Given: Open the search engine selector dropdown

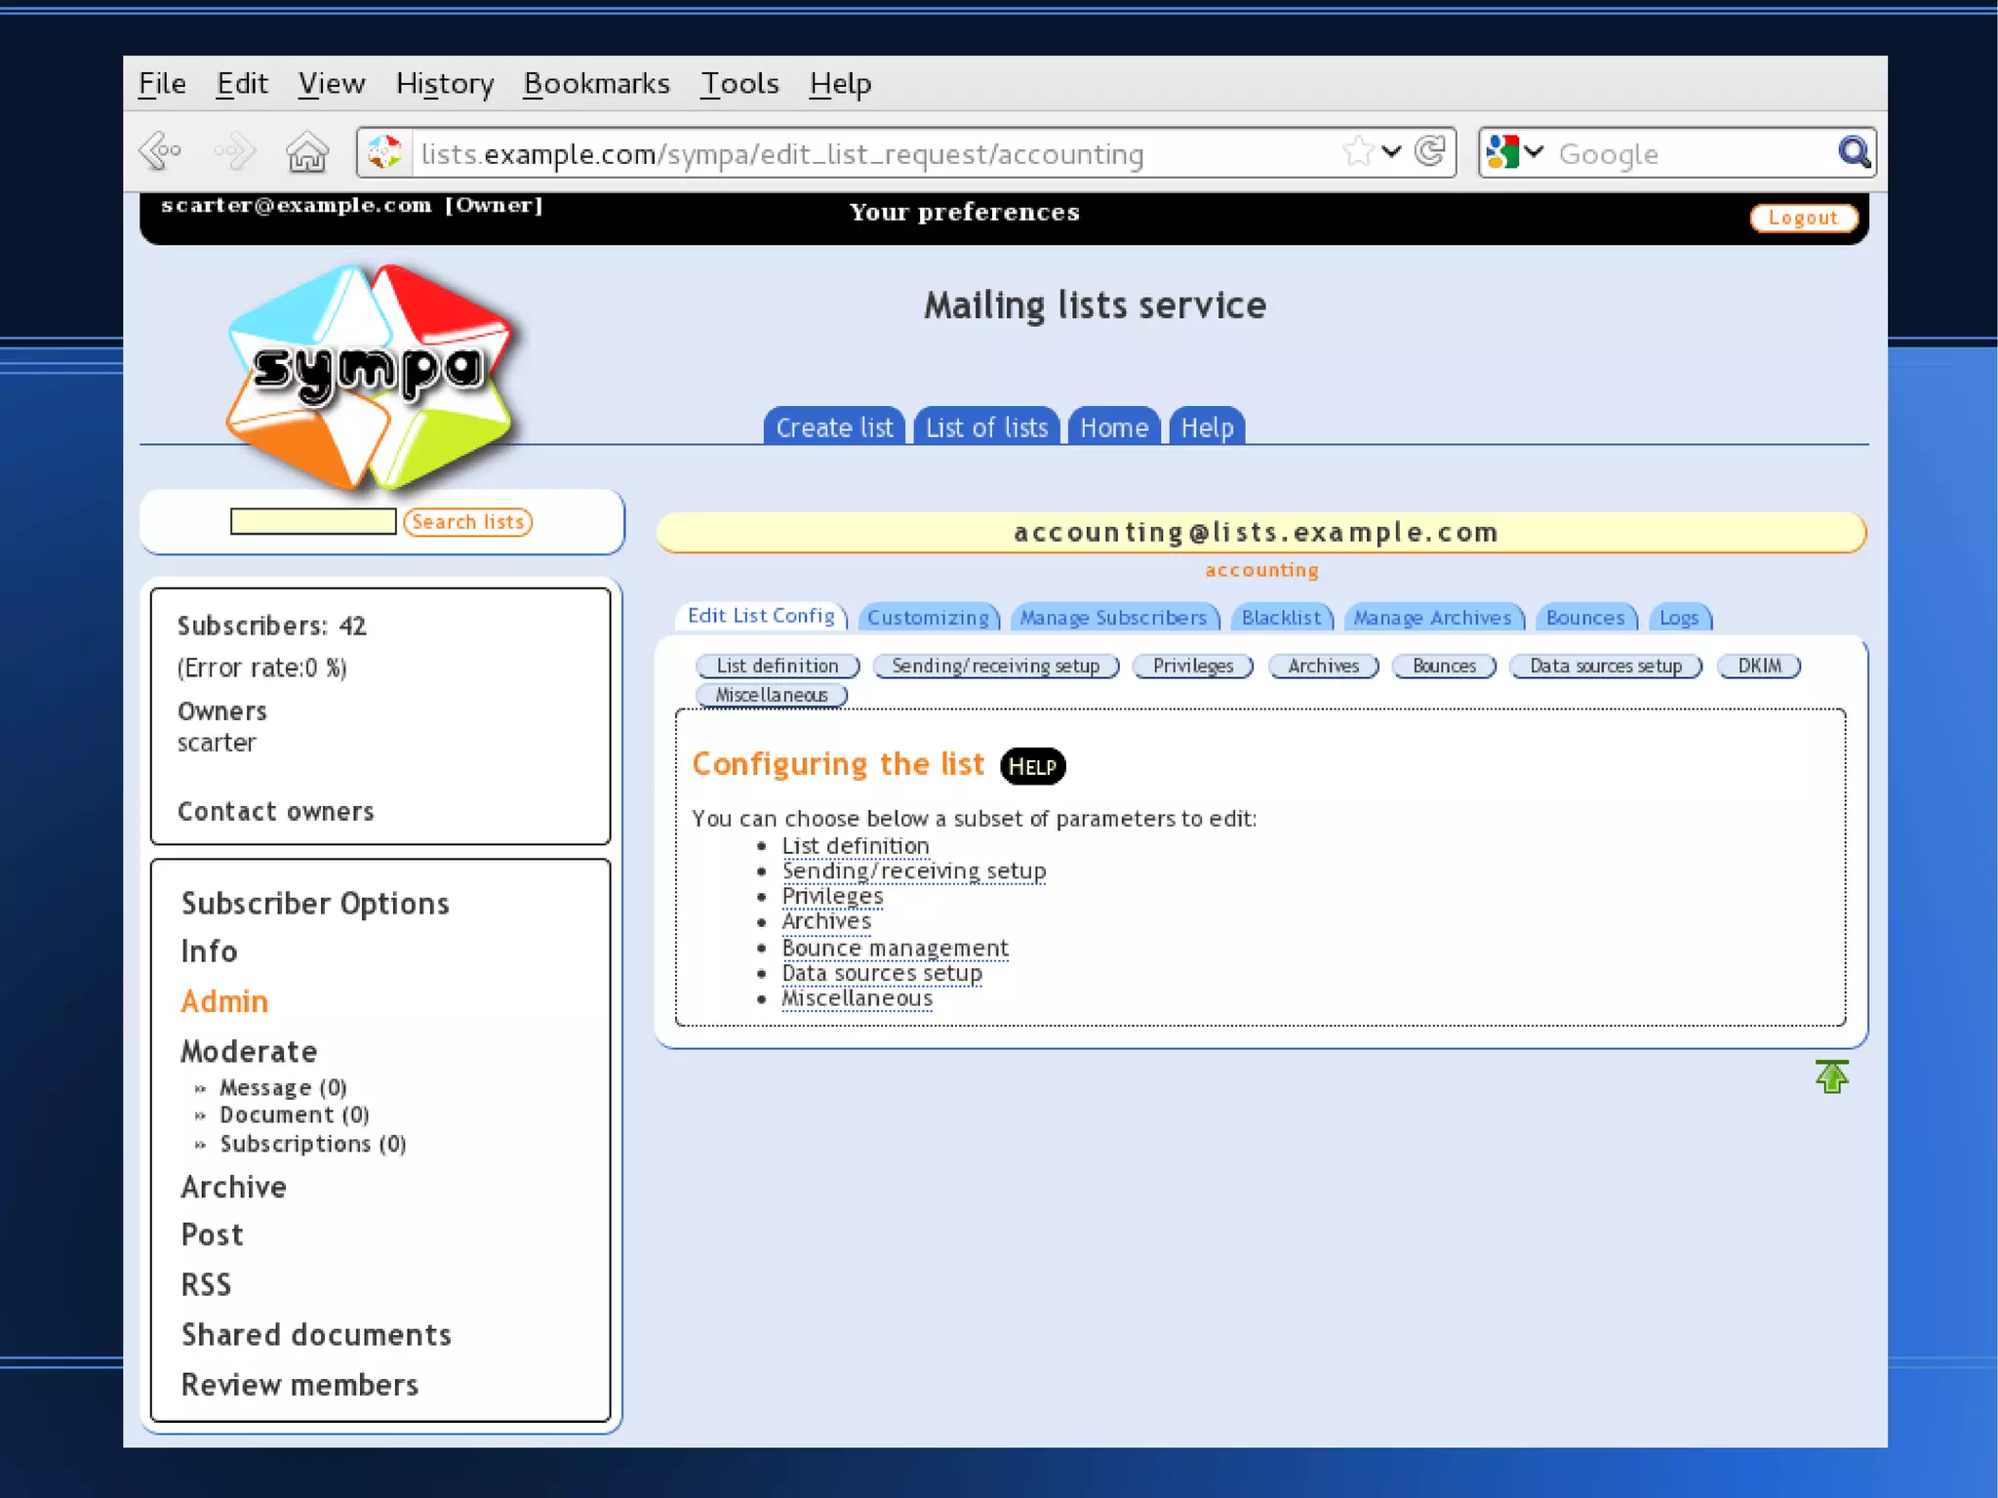Looking at the screenshot, I should (1514, 151).
